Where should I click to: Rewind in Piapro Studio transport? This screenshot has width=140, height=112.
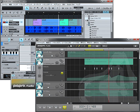coord(44,108)
